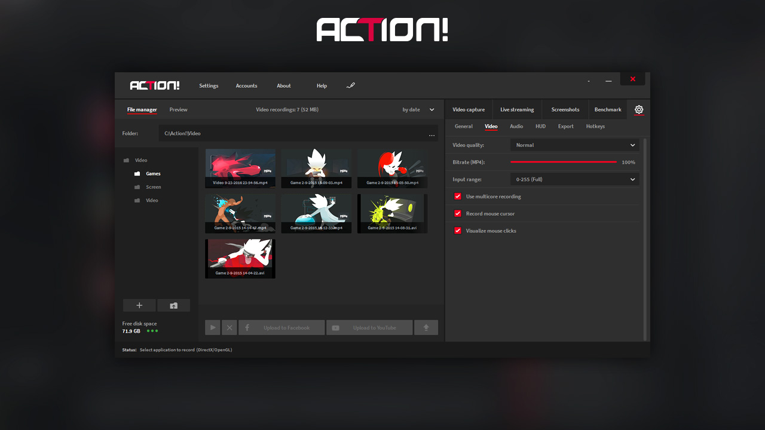The height and width of the screenshot is (430, 765).
Task: Expand the by date sort dropdown
Action: click(418, 110)
